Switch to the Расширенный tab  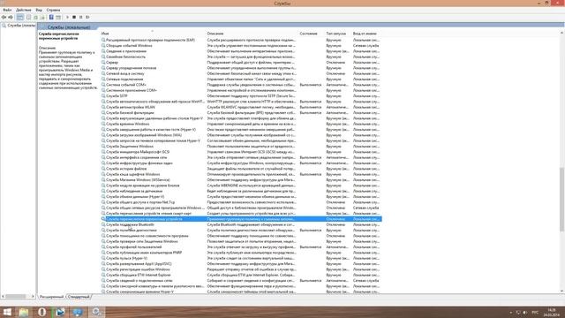click(x=52, y=297)
